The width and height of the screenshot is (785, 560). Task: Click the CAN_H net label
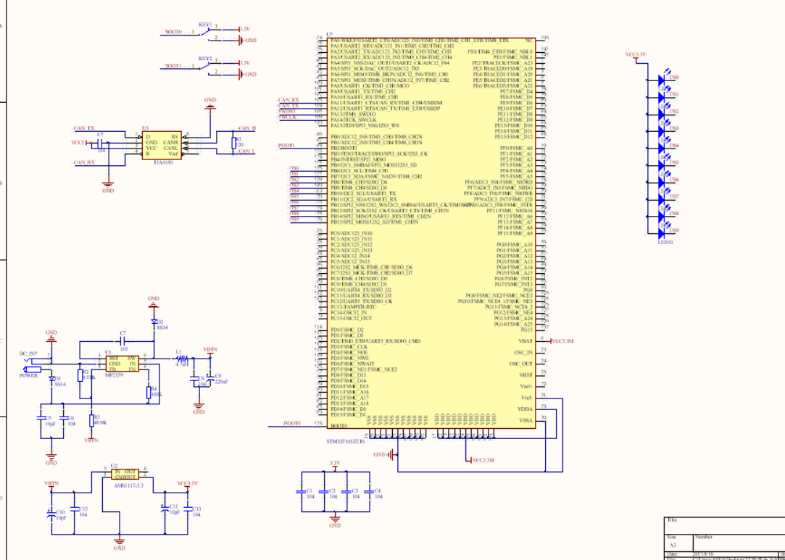(247, 129)
